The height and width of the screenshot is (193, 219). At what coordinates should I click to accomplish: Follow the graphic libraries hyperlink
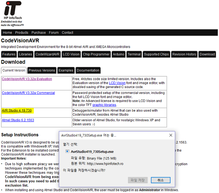coord(104,105)
